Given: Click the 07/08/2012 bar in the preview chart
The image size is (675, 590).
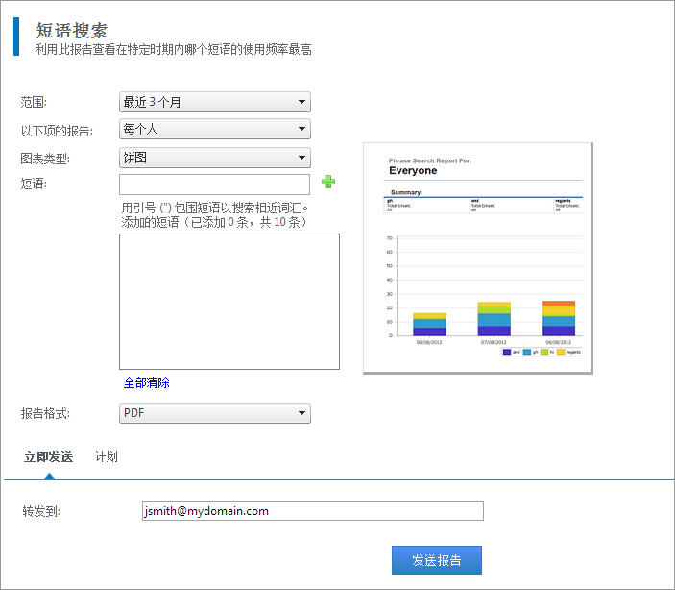Looking at the screenshot, I should (x=494, y=319).
